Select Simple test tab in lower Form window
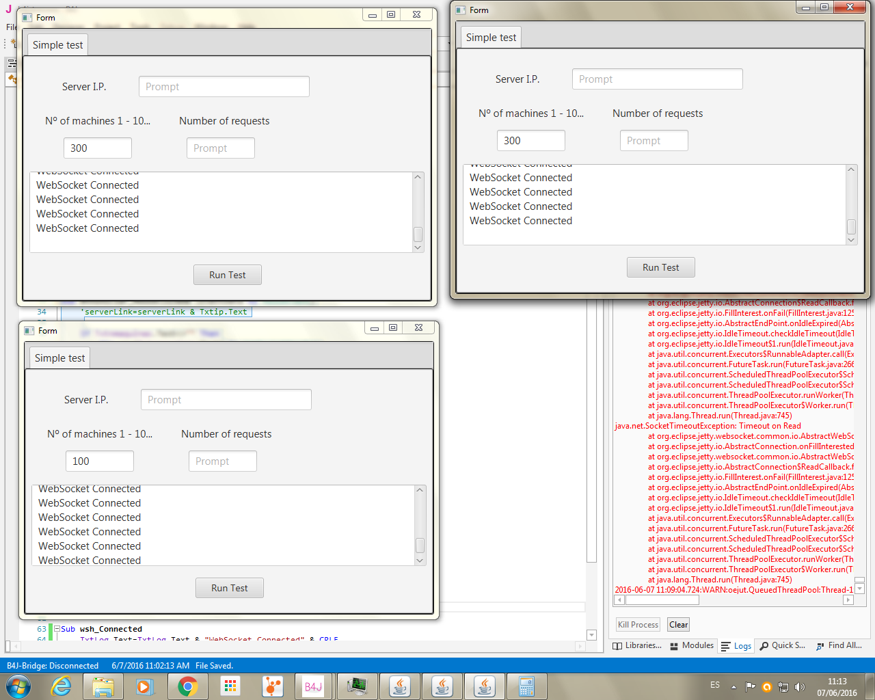875x700 pixels. [60, 358]
